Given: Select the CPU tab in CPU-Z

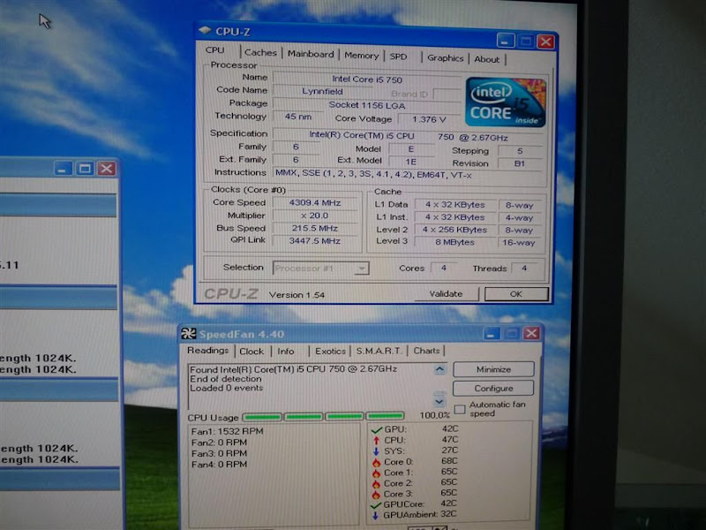Looking at the screenshot, I should pyautogui.click(x=214, y=50).
